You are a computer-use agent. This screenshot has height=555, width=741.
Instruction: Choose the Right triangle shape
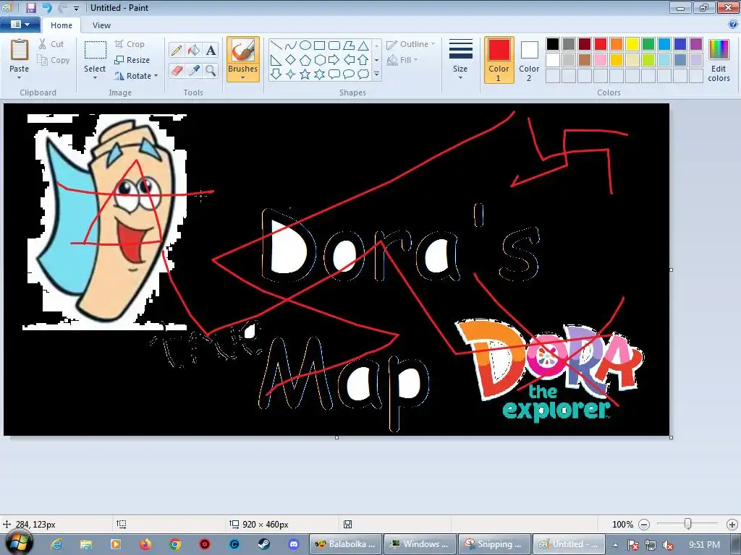[276, 60]
